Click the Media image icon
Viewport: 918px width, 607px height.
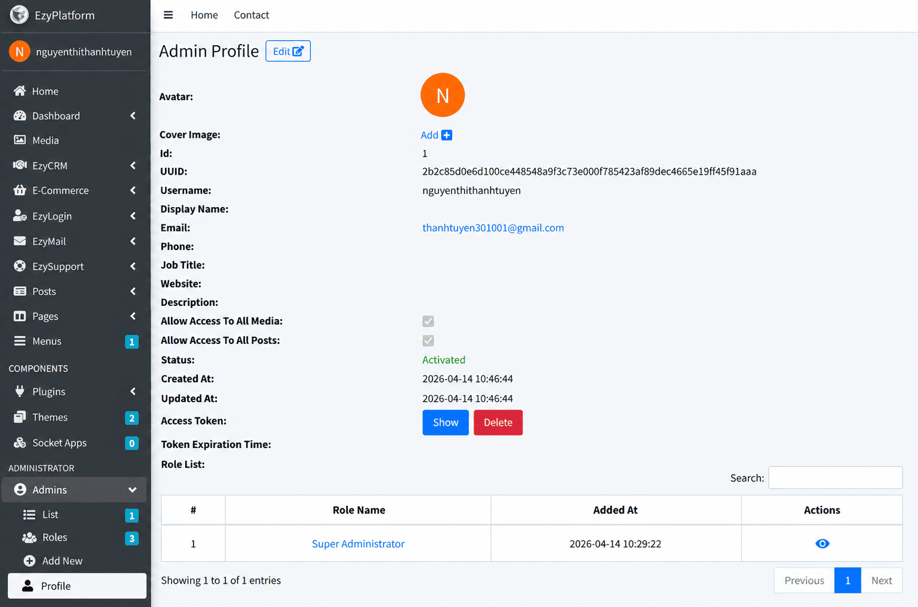pos(20,140)
